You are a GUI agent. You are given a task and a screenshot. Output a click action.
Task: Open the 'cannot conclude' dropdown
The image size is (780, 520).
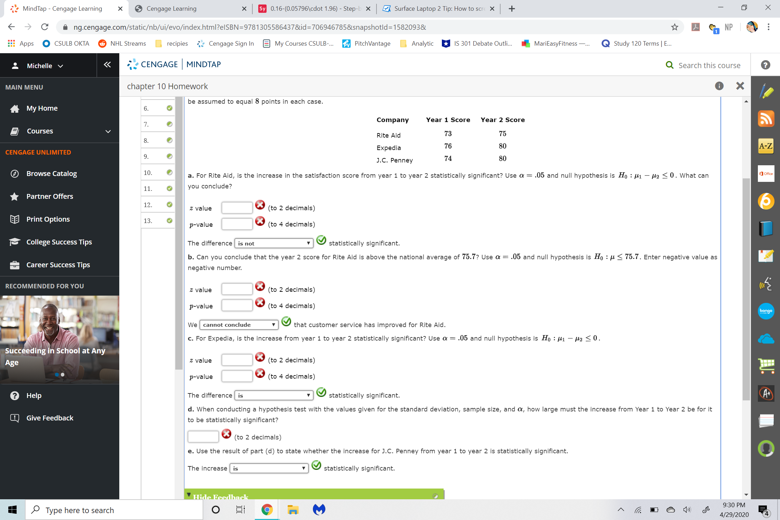(x=239, y=325)
